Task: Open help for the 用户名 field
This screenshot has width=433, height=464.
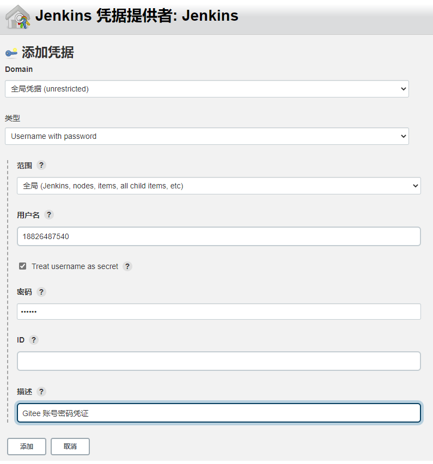Action: (49, 215)
